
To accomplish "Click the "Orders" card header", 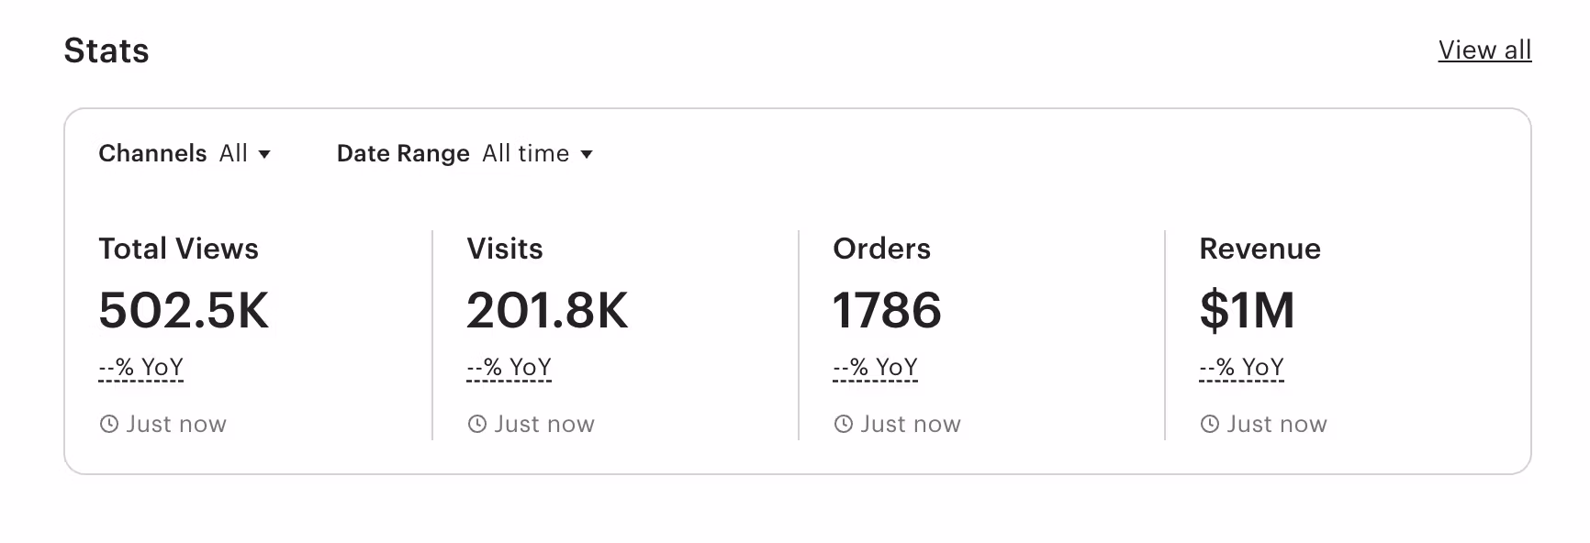I will coord(881,248).
